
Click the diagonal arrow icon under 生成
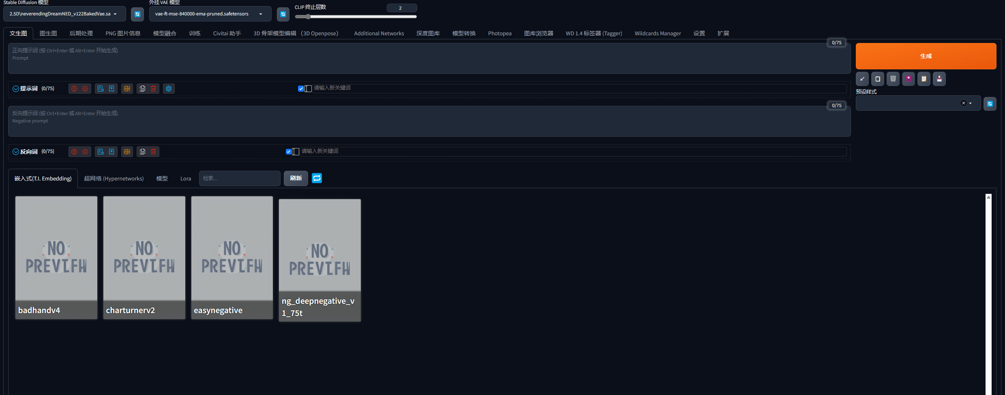pyautogui.click(x=862, y=79)
